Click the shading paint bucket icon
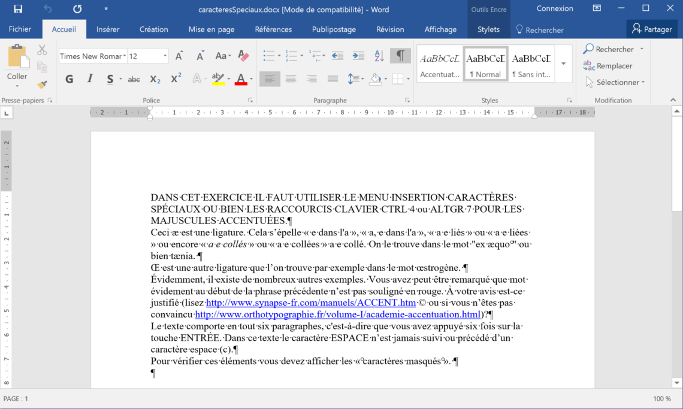 375,79
